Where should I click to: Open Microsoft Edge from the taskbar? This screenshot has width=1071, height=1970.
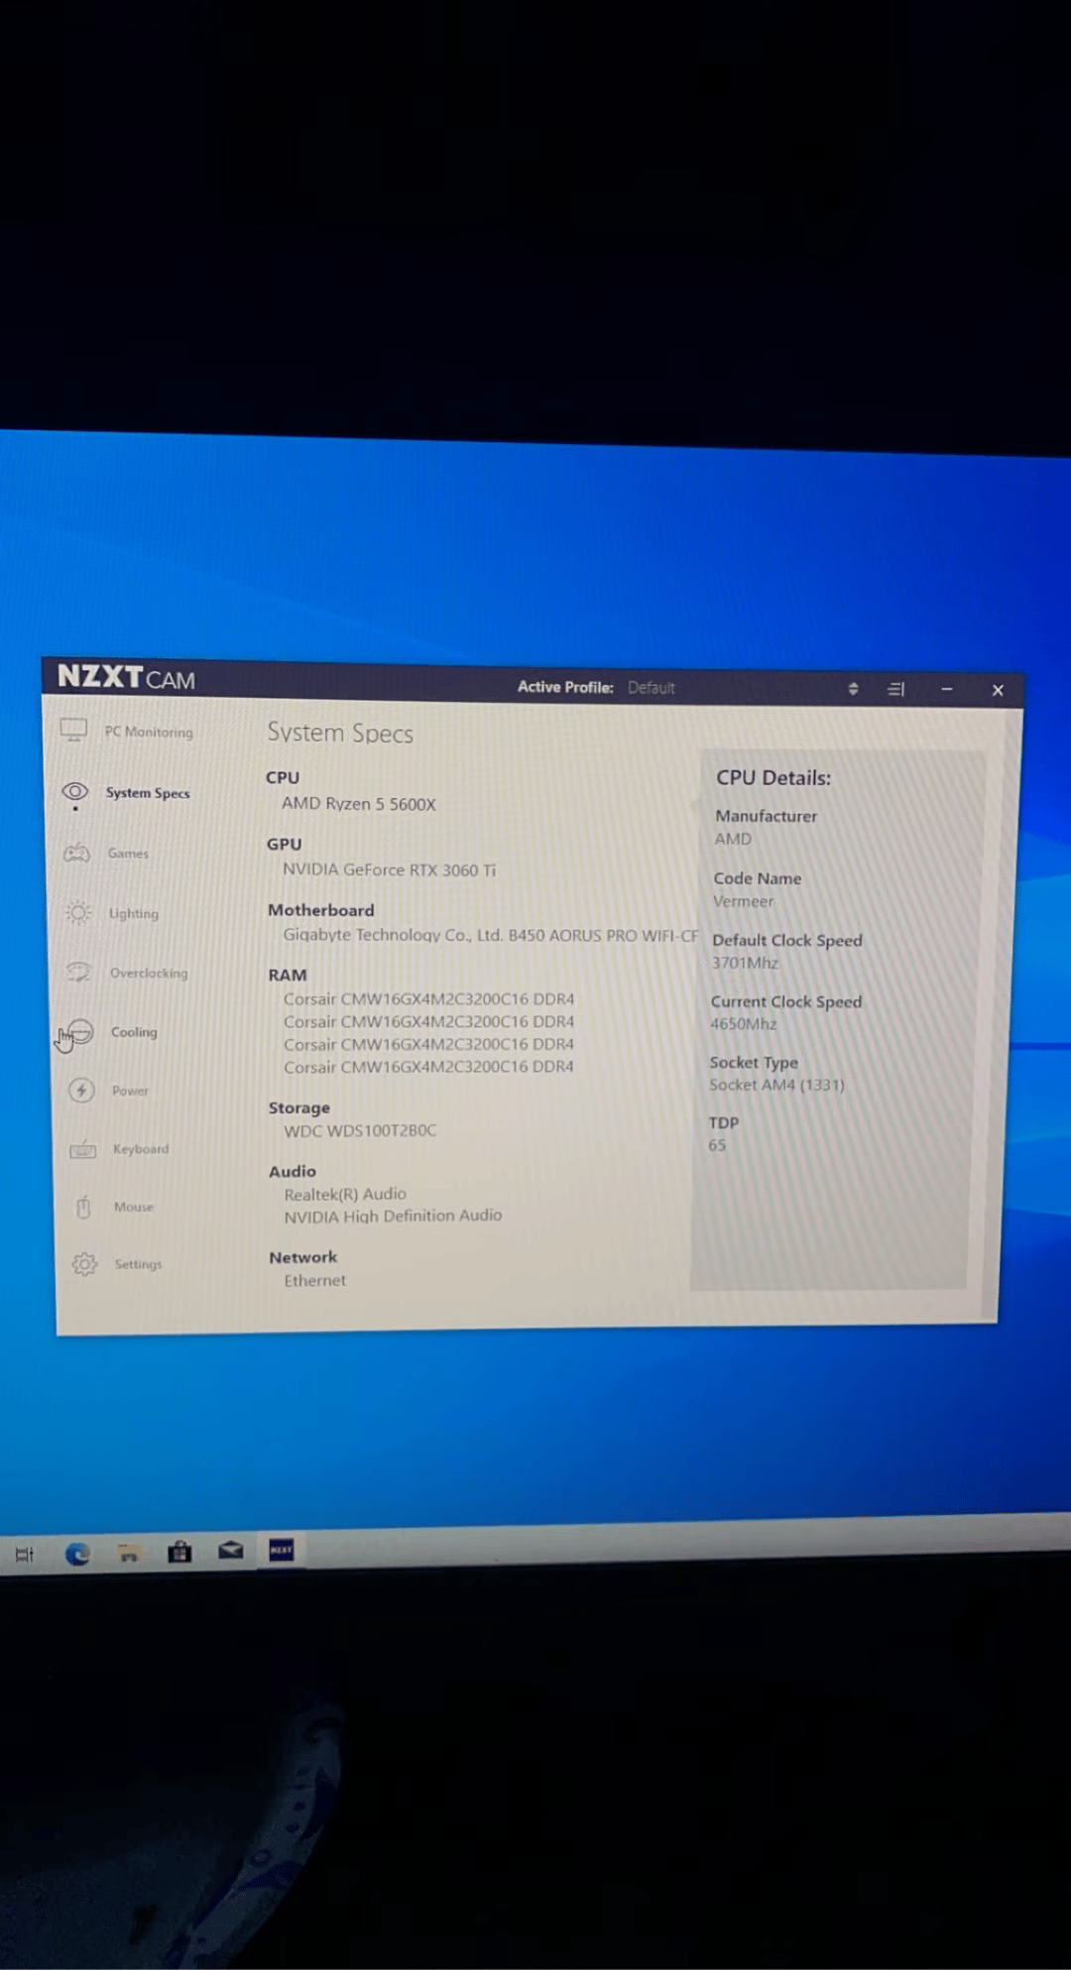click(x=77, y=1554)
